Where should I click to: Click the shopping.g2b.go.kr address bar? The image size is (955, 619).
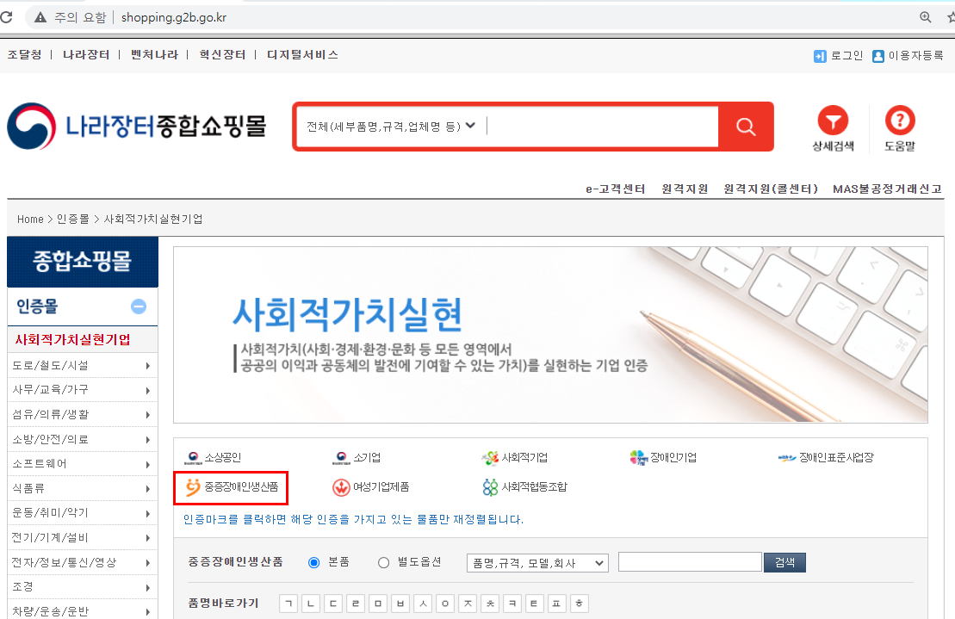174,18
